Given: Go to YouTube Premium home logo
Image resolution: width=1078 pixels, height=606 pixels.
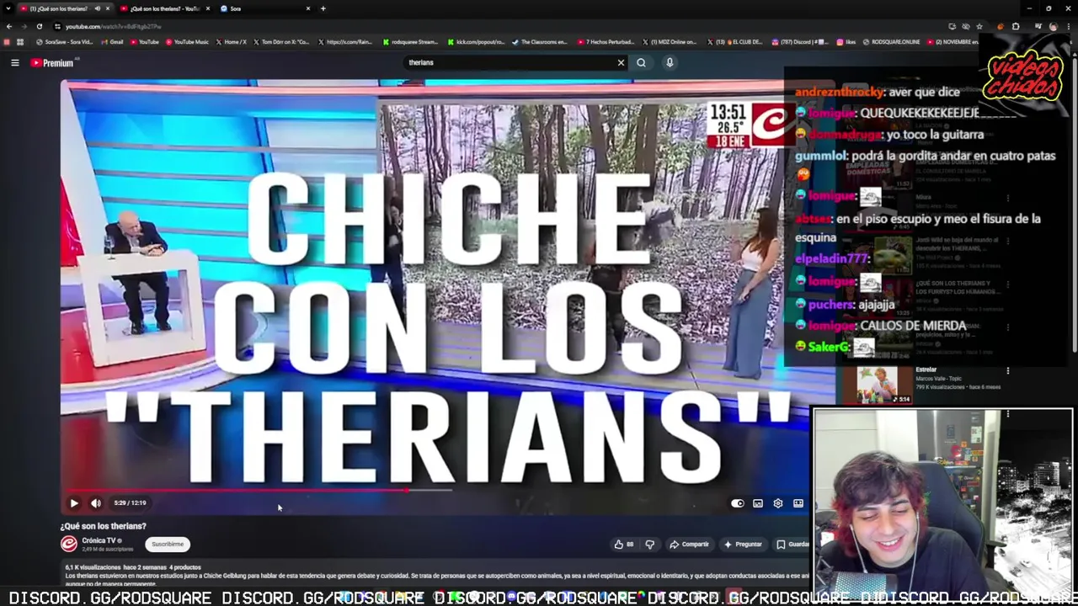Looking at the screenshot, I should pos(52,63).
